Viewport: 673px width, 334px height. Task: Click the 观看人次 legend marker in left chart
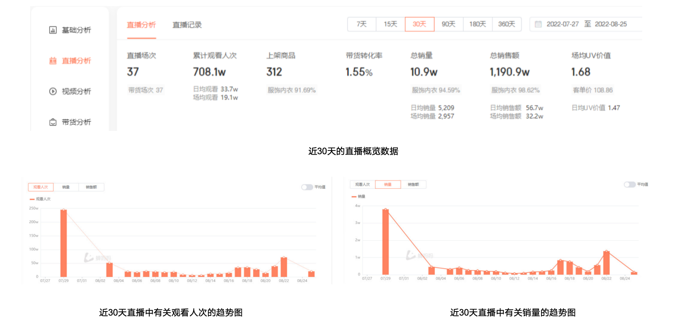(x=32, y=199)
